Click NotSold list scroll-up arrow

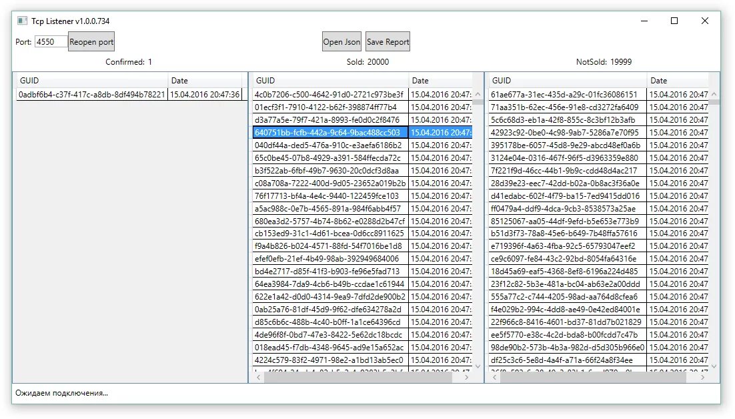point(714,94)
